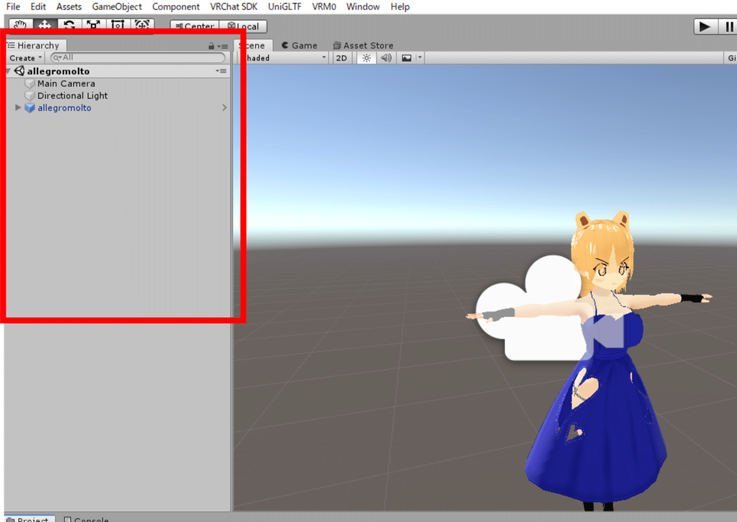Open the File menu
737x522 pixels.
13,7
